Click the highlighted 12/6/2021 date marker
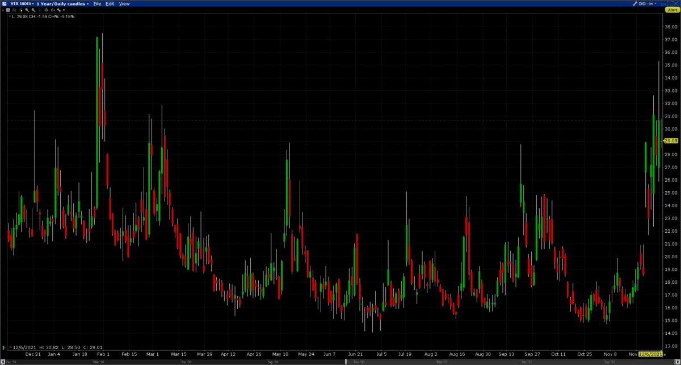 (650, 354)
